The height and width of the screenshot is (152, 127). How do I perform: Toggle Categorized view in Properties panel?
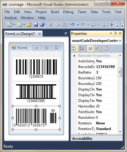[x=75, y=48]
